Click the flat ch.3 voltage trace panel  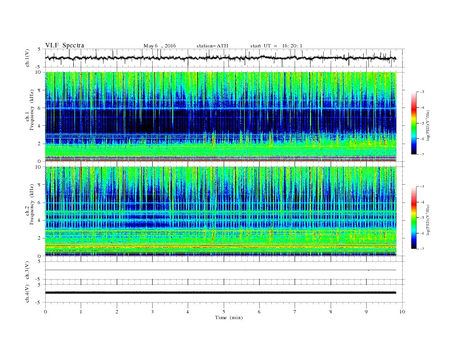pyautogui.click(x=225, y=271)
